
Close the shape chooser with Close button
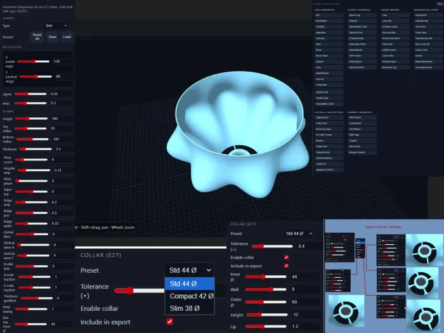click(x=440, y=4)
